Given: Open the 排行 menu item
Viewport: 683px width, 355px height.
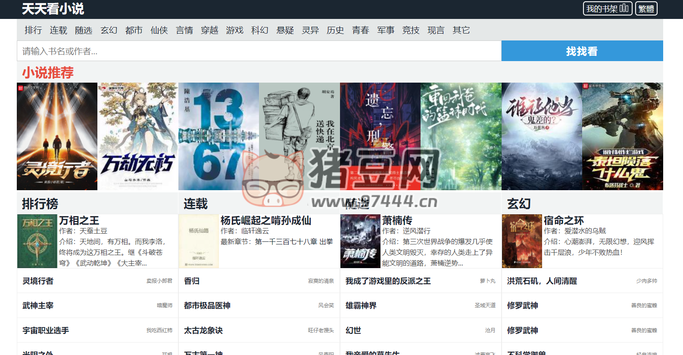Looking at the screenshot, I should pyautogui.click(x=33, y=30).
